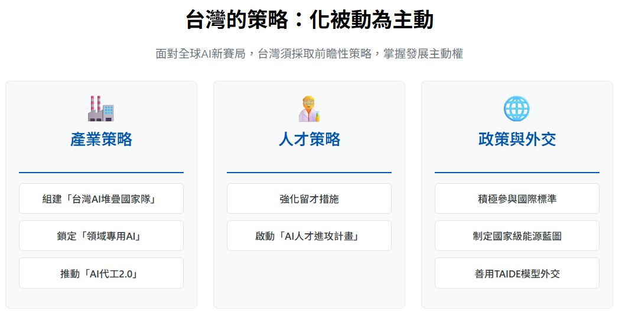Screen dimensions: 619x311
Task: Click the factory icon above 產業策略
Action: click(101, 108)
